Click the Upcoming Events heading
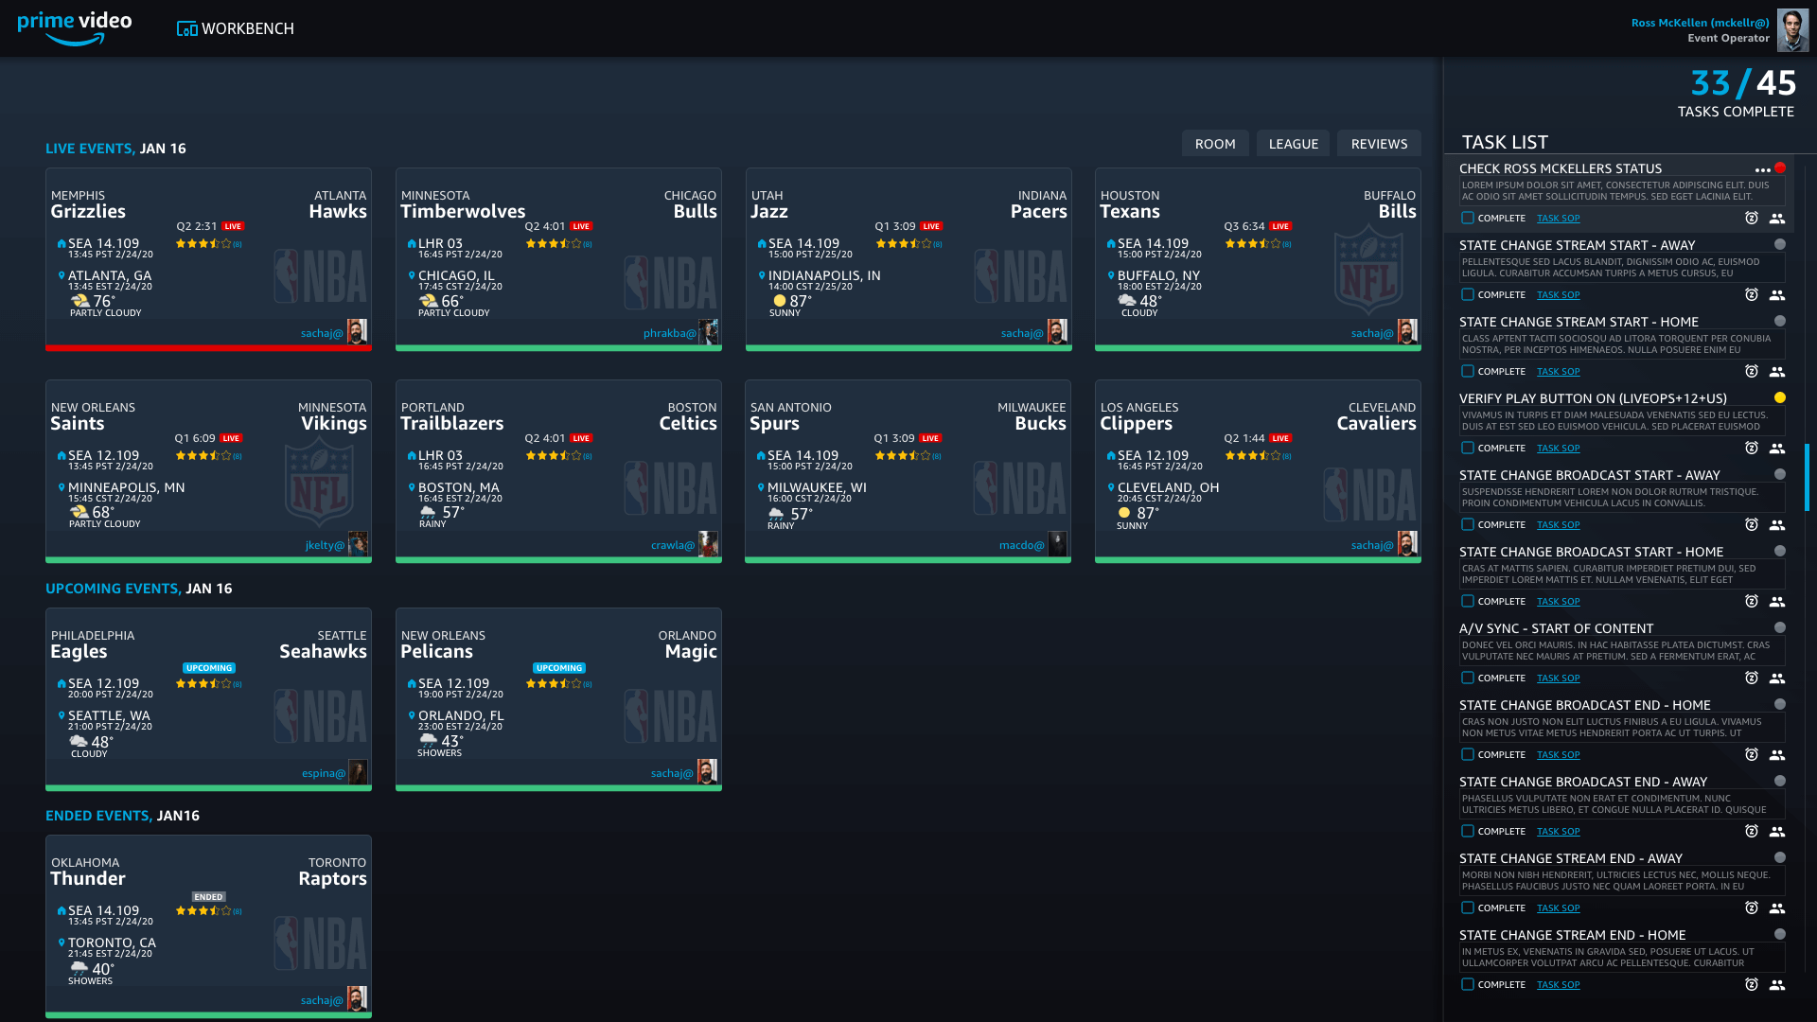 [138, 589]
